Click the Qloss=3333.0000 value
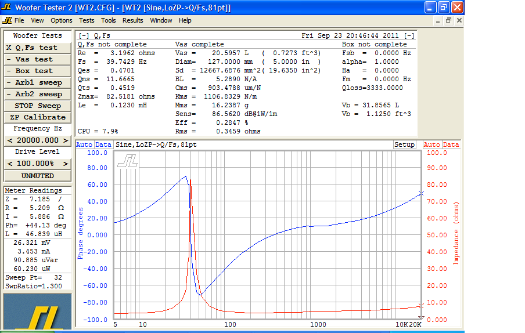525x333 pixels. 372,88
